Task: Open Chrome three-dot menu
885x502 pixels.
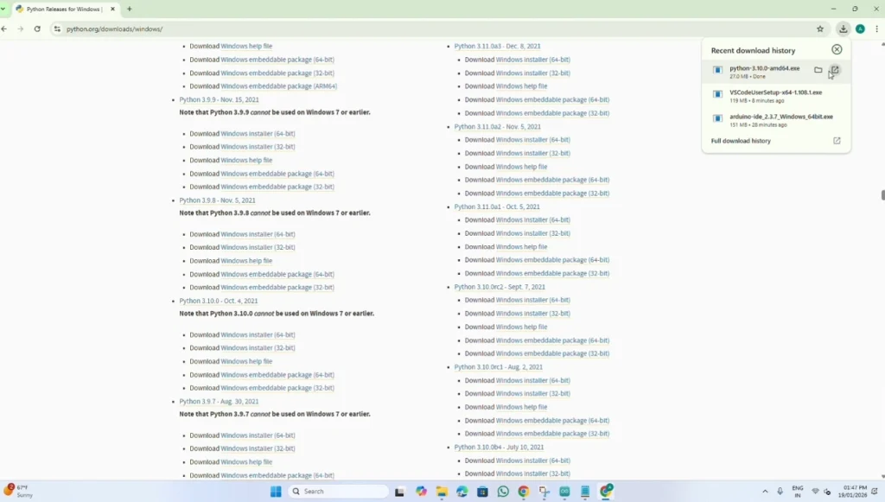Action: pyautogui.click(x=875, y=29)
